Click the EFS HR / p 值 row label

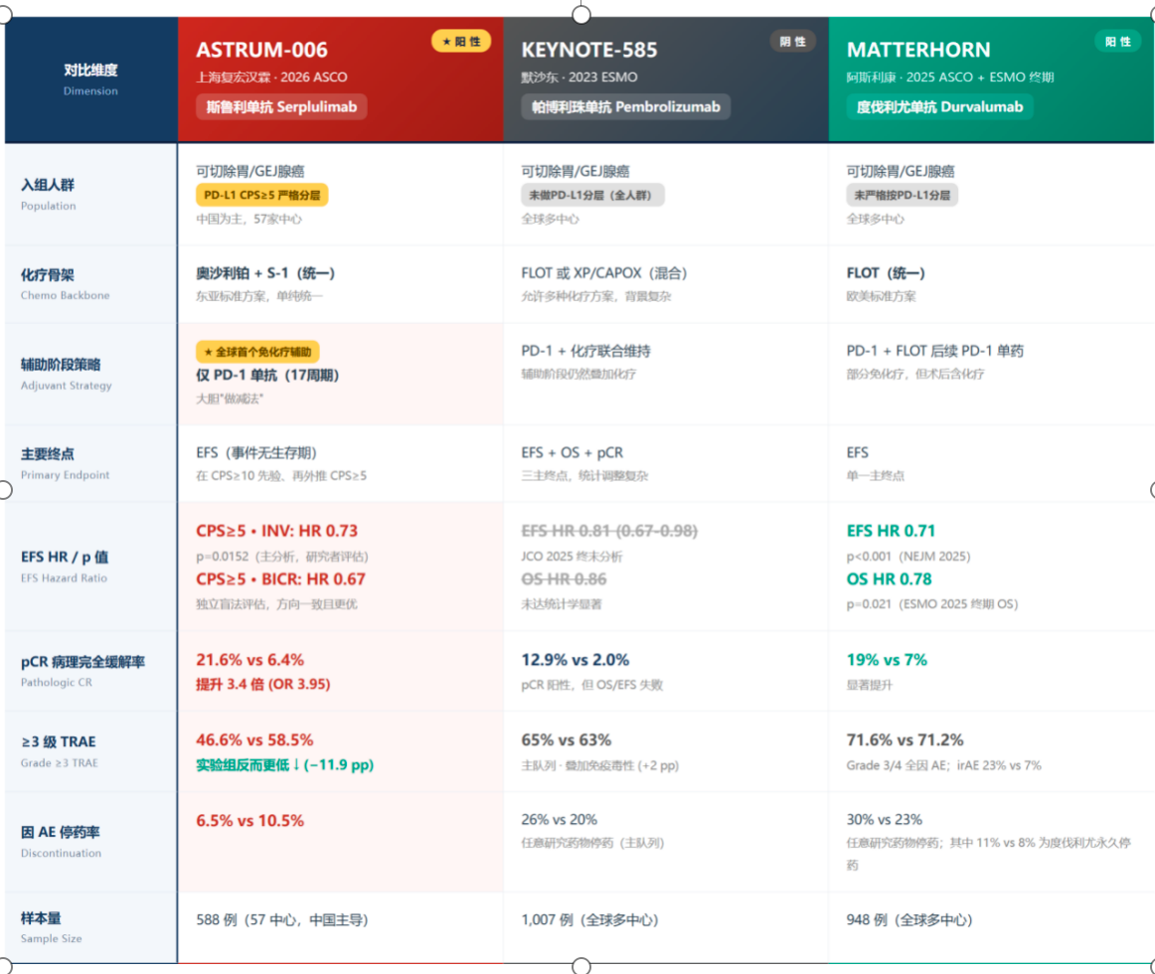65,566
